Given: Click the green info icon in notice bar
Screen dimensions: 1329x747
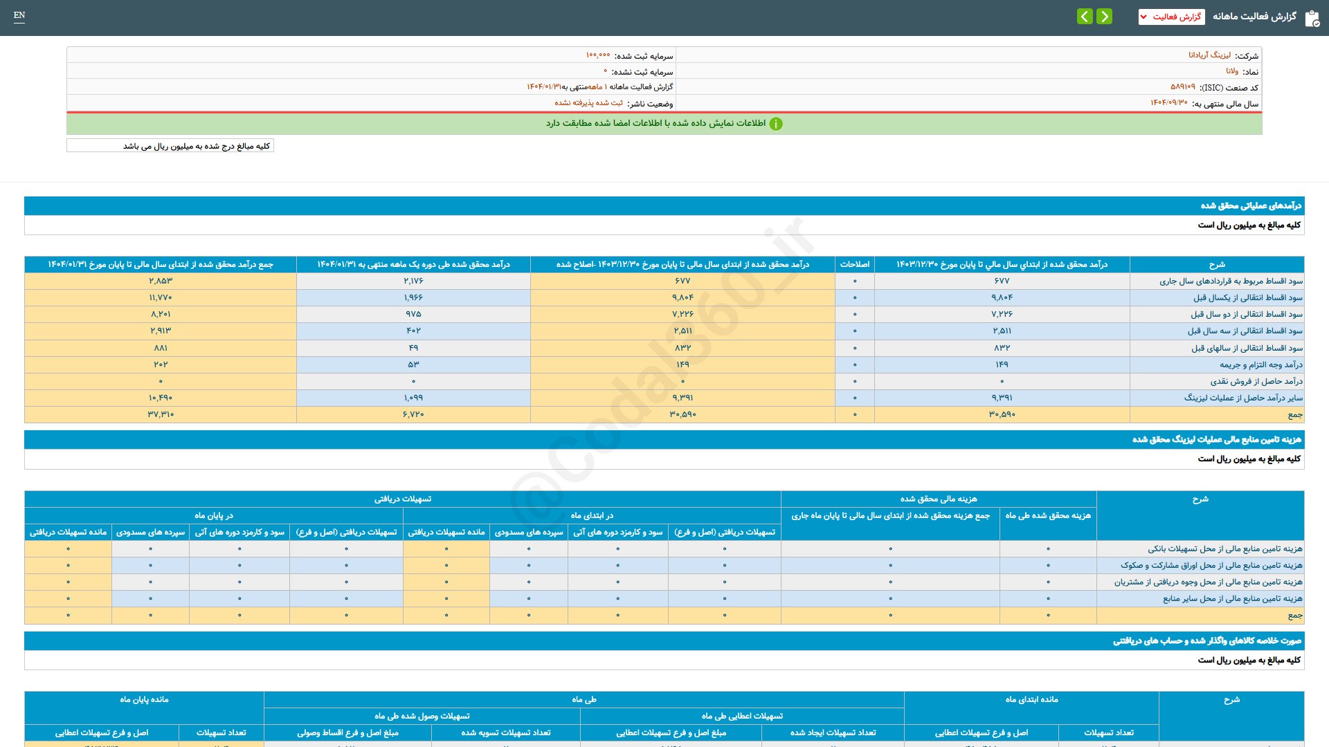Looking at the screenshot, I should point(776,124).
